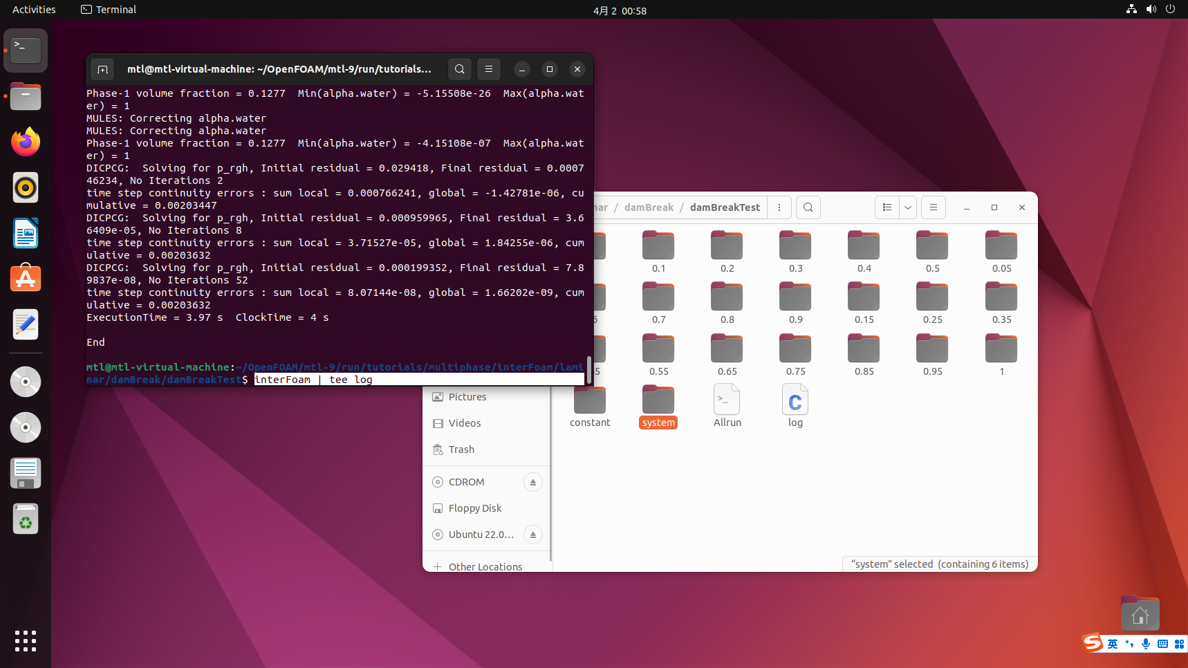Switch Sogou input language to English

coord(1113,644)
